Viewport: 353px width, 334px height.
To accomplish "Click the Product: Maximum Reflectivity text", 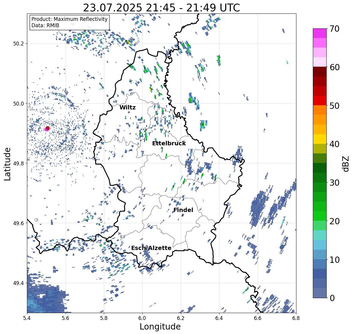I will point(69,19).
